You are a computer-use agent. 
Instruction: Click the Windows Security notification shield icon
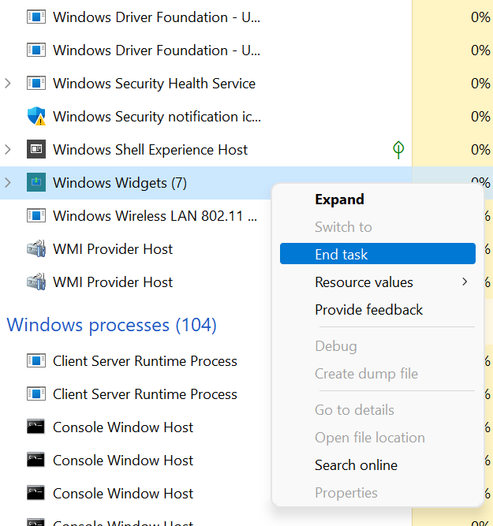(36, 116)
